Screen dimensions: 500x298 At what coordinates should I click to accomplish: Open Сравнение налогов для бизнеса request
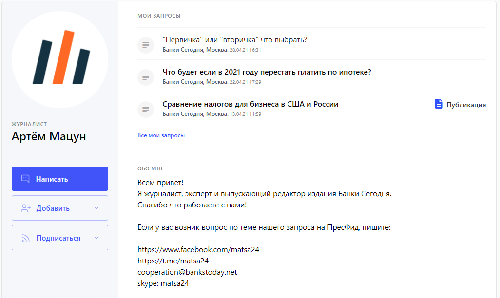click(250, 104)
